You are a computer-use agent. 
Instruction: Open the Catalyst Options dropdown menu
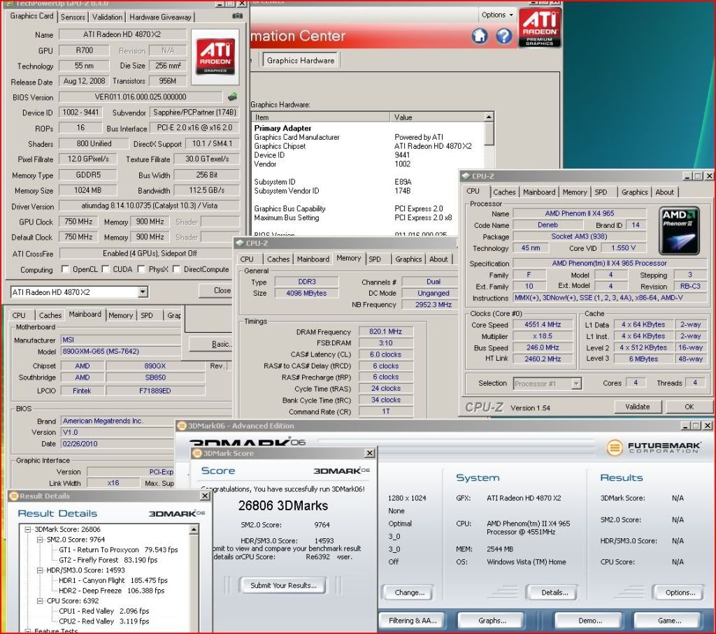coord(497,15)
